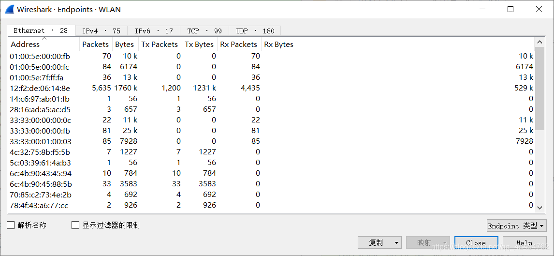Open the UDP · 180 tab
This screenshot has height=256, width=554.
[255, 31]
